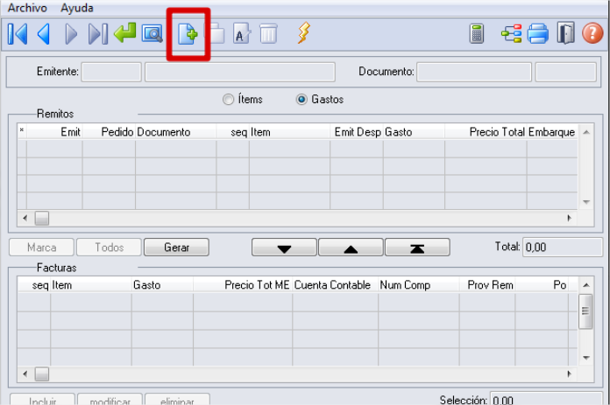Click the Todos button
The height and width of the screenshot is (405, 610).
[x=109, y=248]
